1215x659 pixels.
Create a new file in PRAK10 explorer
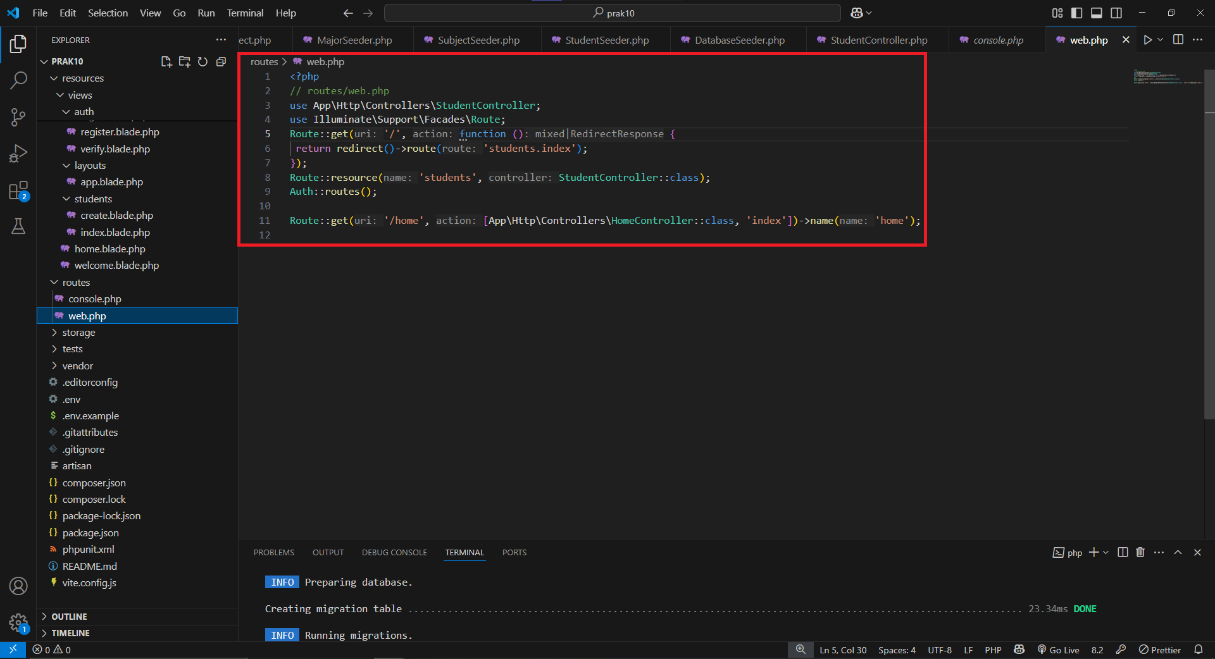pos(166,61)
